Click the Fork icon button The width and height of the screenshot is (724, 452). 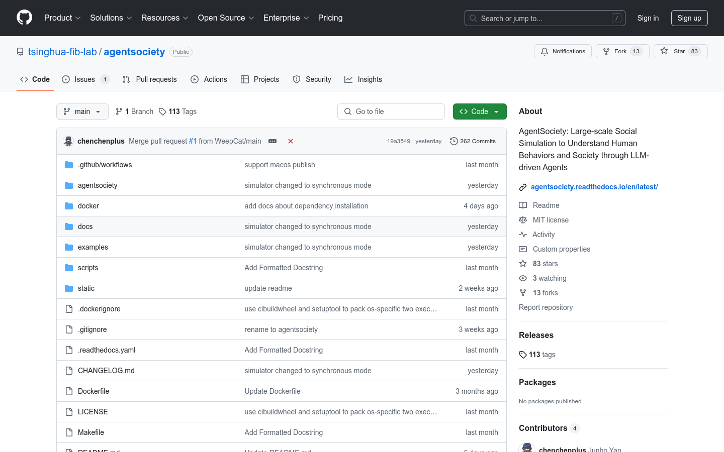pyautogui.click(x=606, y=51)
